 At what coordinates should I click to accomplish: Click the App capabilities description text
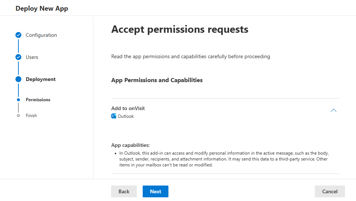224,159
